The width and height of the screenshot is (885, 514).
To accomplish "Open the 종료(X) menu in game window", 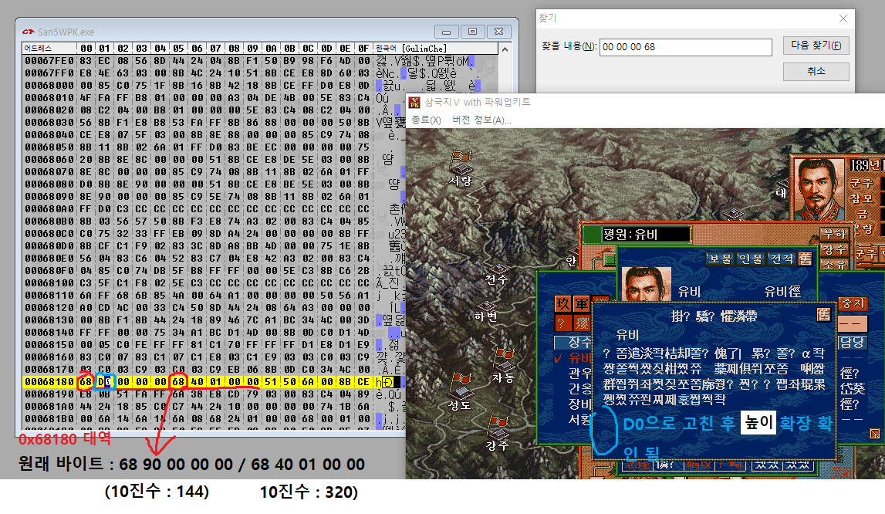I will click(x=426, y=120).
